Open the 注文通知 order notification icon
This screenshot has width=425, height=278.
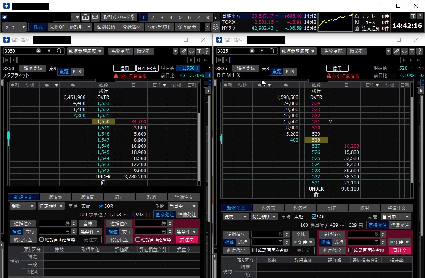pos(357,28)
